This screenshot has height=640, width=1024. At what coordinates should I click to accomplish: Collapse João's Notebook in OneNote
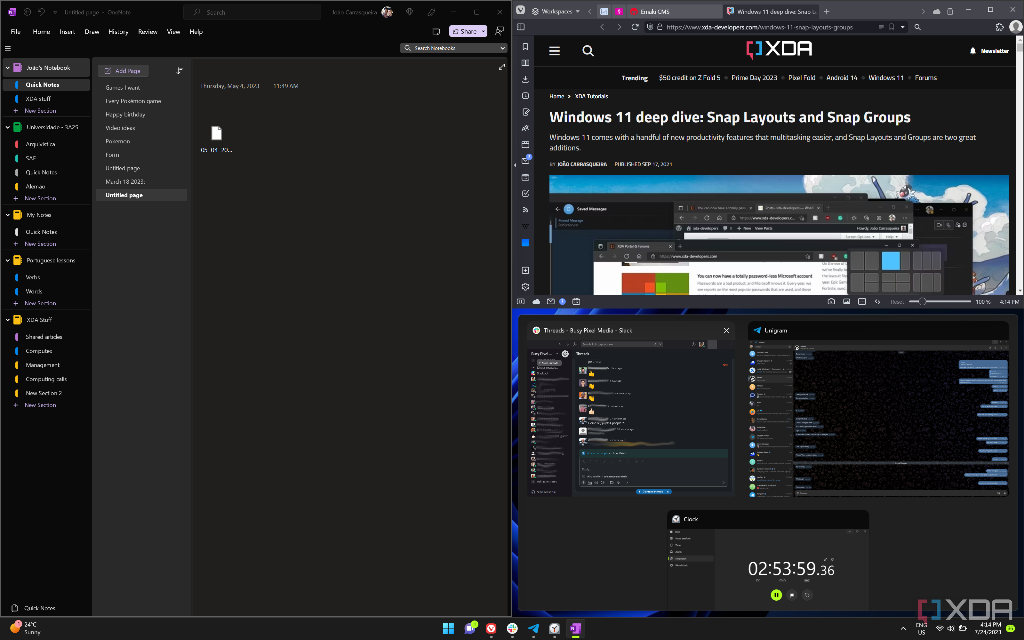point(8,68)
